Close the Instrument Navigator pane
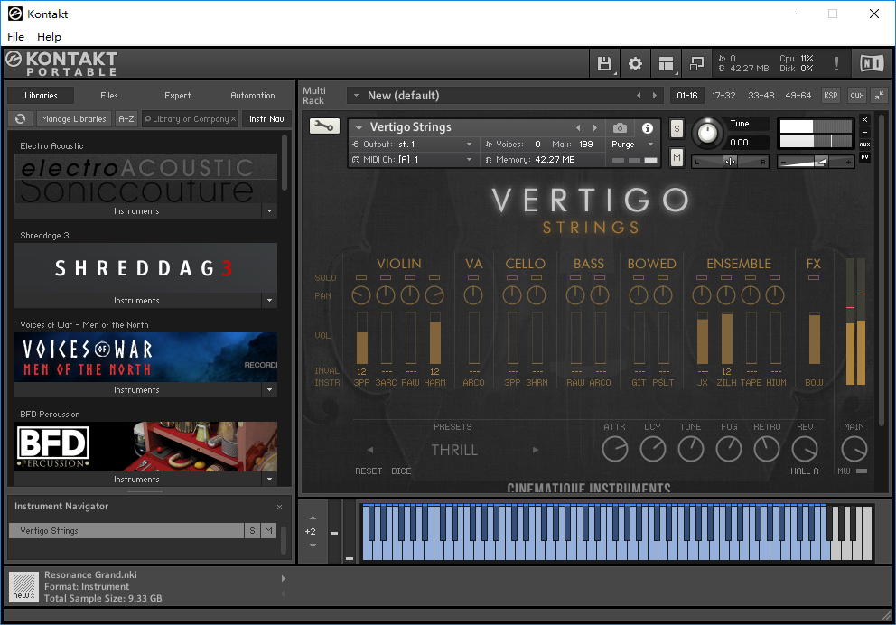 pyautogui.click(x=279, y=507)
